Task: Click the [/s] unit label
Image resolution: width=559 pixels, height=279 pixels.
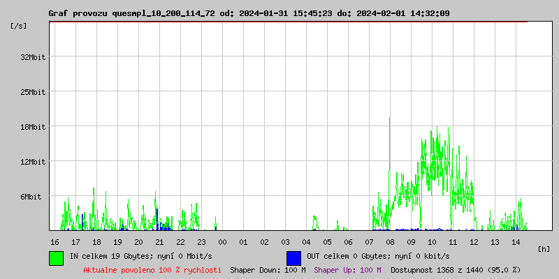Action: pyautogui.click(x=19, y=26)
